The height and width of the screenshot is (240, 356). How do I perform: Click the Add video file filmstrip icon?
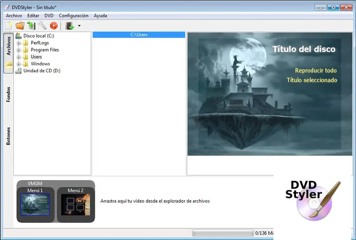[x=70, y=26]
